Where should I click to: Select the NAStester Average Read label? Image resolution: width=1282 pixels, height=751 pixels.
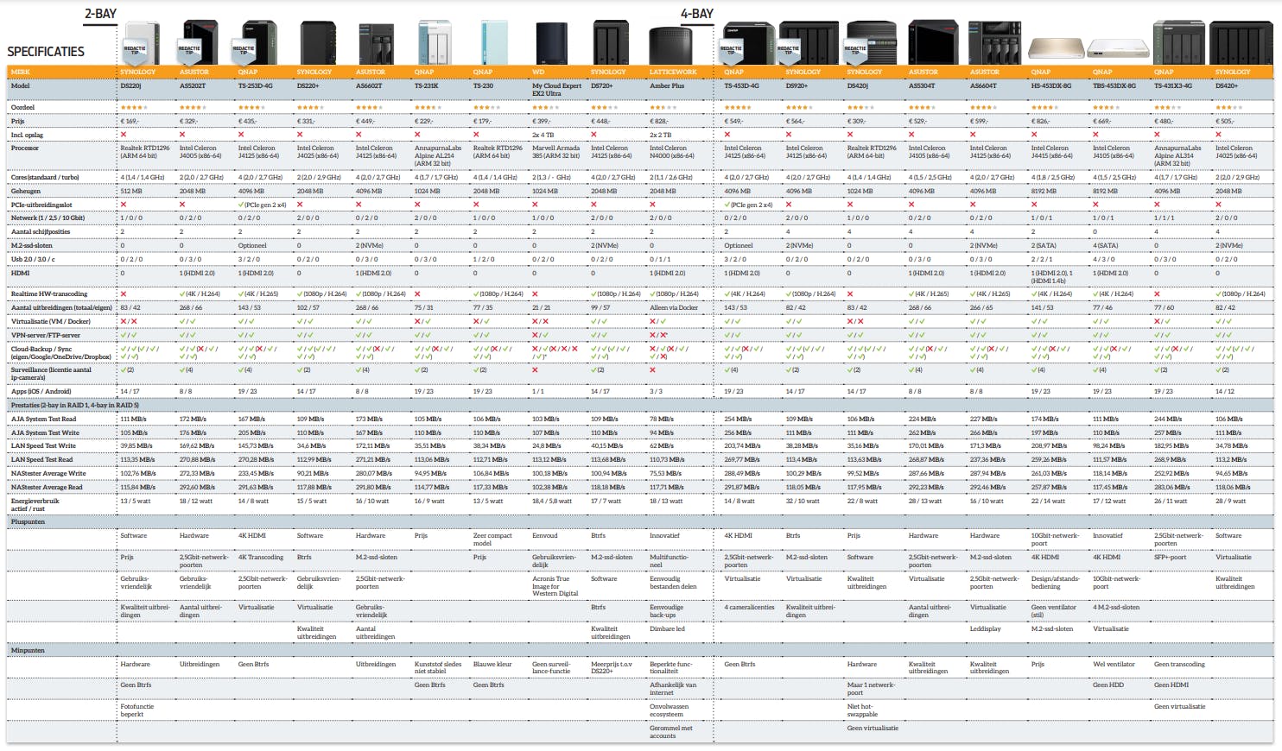click(x=47, y=487)
